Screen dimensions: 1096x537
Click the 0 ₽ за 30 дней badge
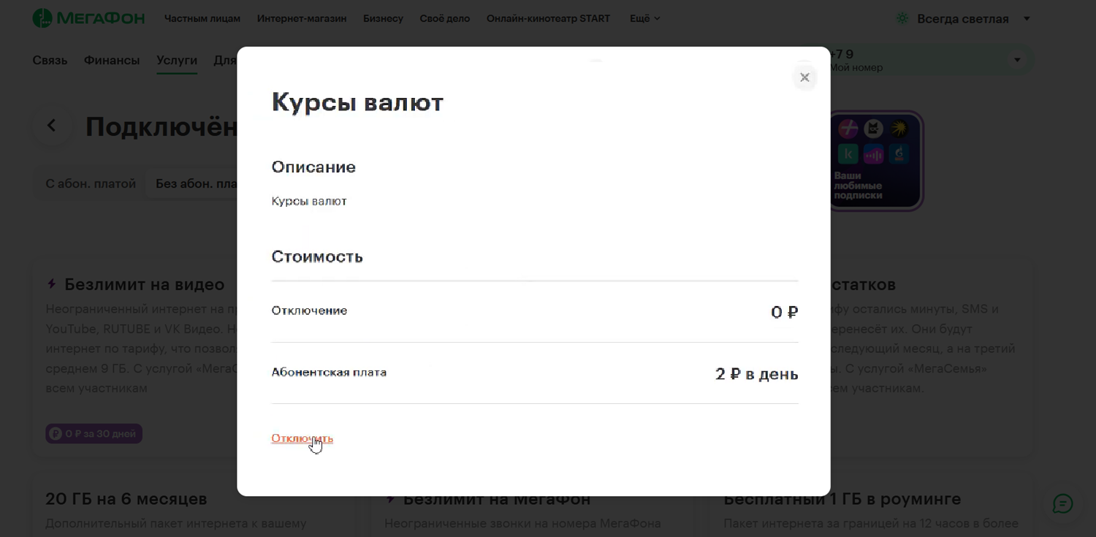94,433
